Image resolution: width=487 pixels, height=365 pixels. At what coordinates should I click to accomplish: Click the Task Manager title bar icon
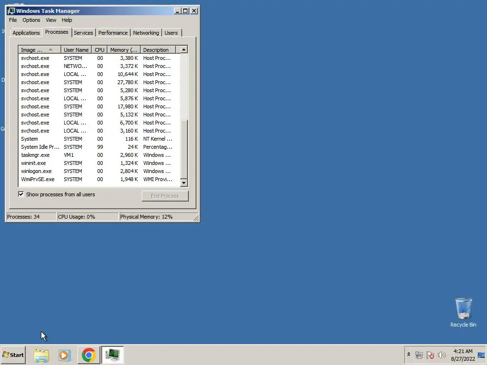[x=11, y=11]
